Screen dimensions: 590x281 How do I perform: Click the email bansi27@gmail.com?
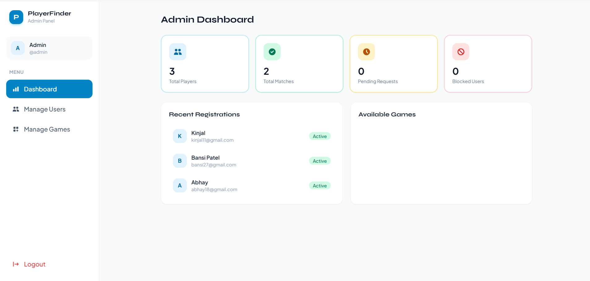pyautogui.click(x=214, y=165)
